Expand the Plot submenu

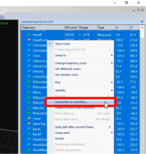pyautogui.click(x=80, y=82)
